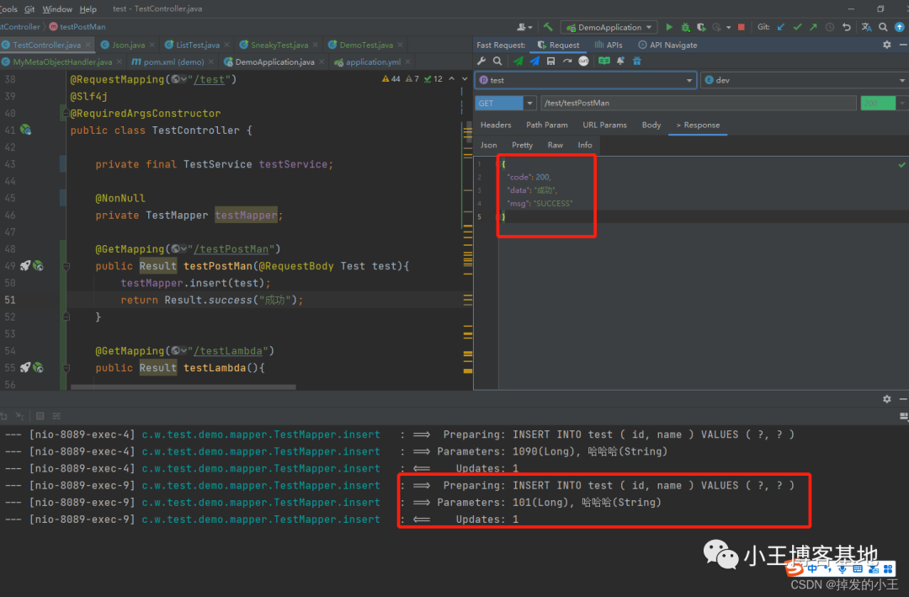This screenshot has height=597, width=909.
Task: Open the DemoApplication run configuration dropdown
Action: [609, 27]
